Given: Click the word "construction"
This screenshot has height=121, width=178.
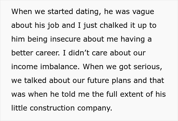Looking at the screenshot, I should click(53, 108).
